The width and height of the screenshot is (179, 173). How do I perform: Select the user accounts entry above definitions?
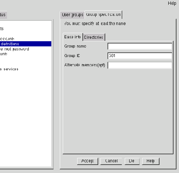tap(7, 39)
